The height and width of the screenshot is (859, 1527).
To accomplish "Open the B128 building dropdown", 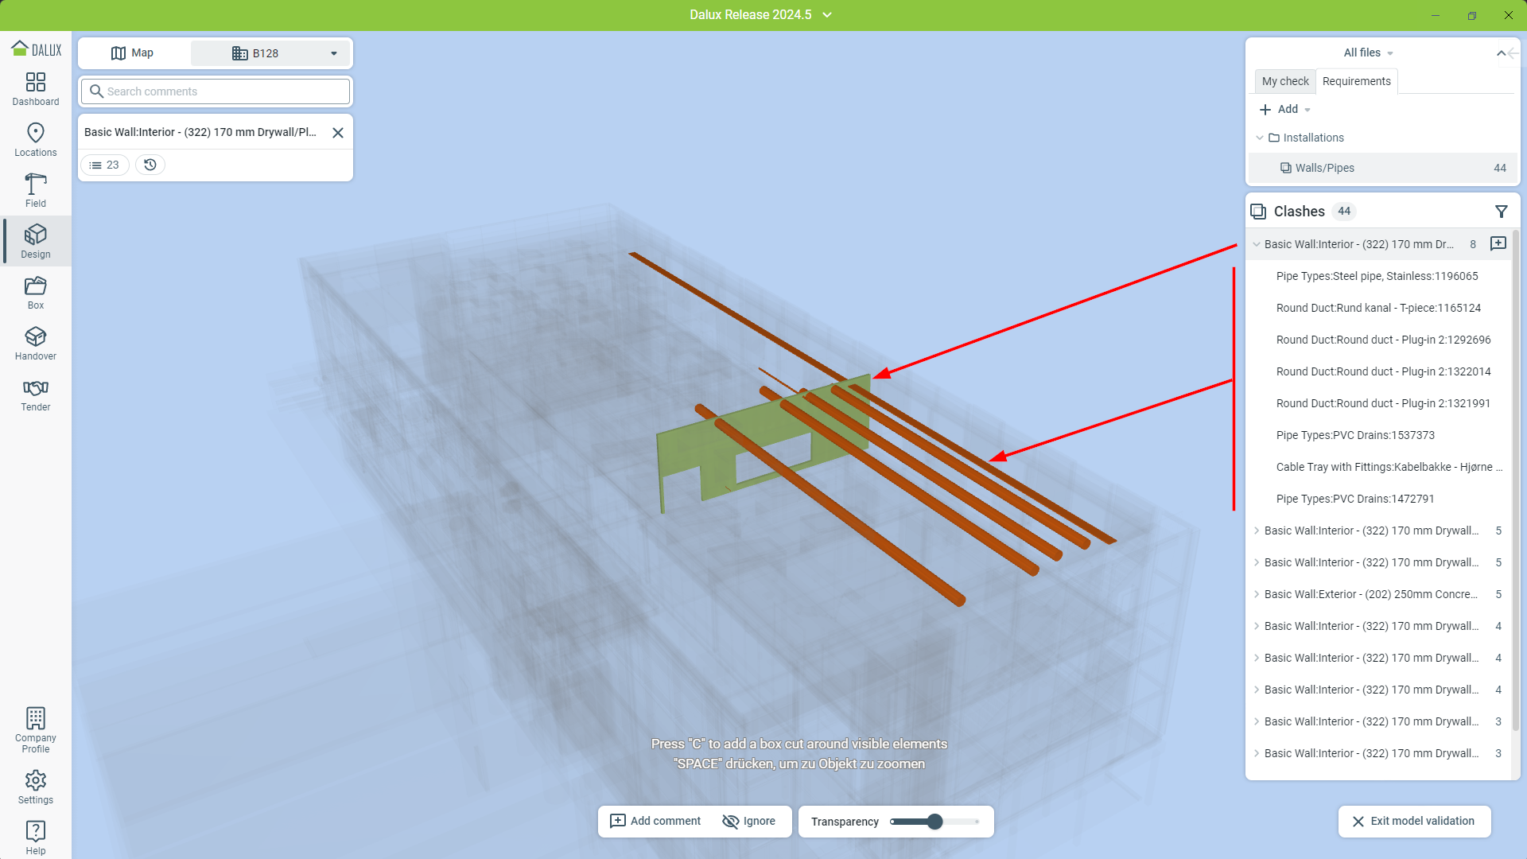I will [271, 53].
